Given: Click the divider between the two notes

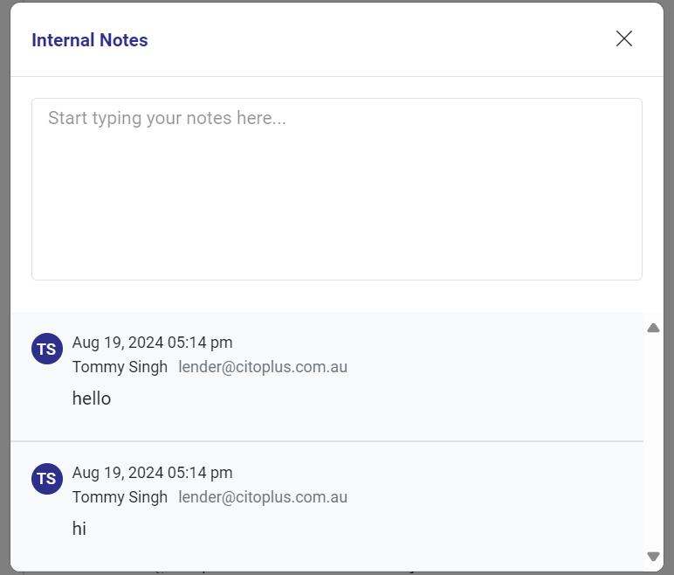Looking at the screenshot, I should [x=327, y=441].
